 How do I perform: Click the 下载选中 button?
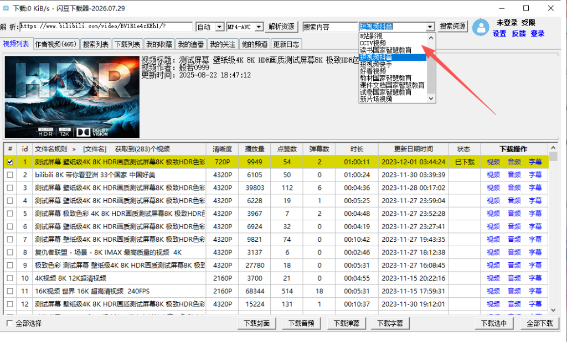click(494, 323)
